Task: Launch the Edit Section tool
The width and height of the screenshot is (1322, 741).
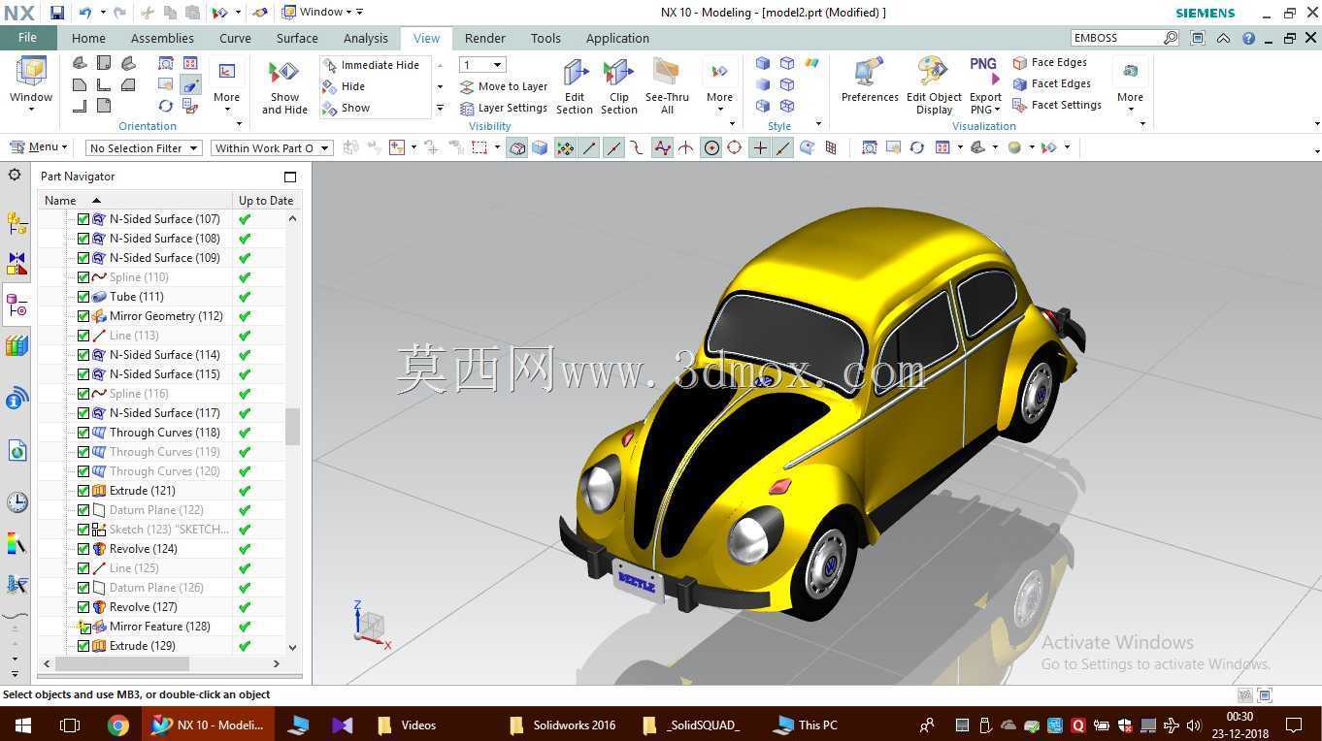Action: pos(575,87)
